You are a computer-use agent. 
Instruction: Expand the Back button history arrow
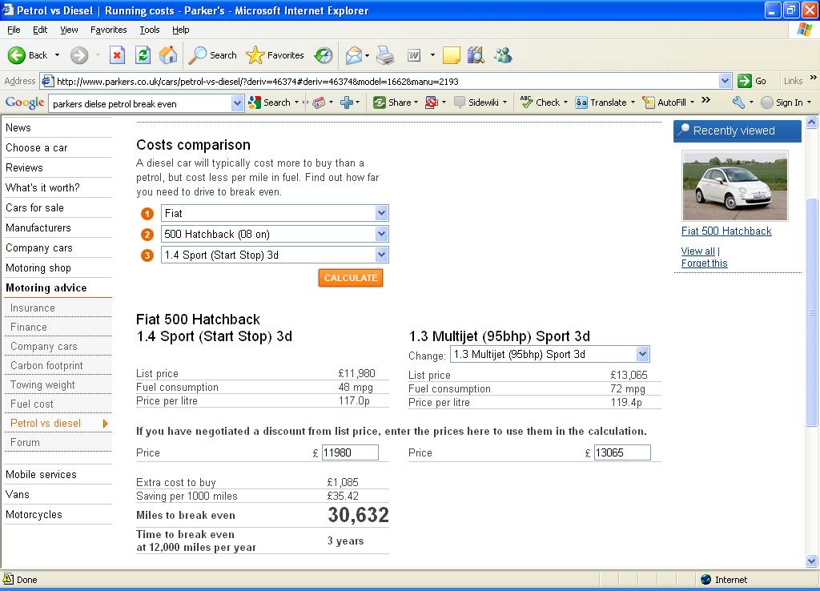57,55
